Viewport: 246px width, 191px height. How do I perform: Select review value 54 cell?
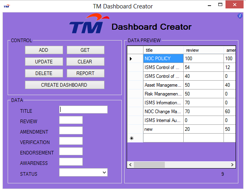203,67
